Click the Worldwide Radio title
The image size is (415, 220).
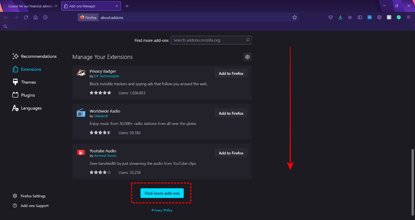coord(105,111)
